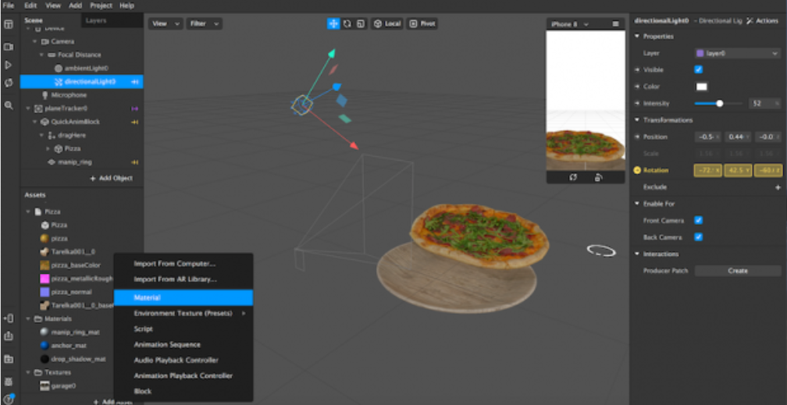Click the patch arrow icon beside Color
The image size is (787, 405).
tap(637, 87)
